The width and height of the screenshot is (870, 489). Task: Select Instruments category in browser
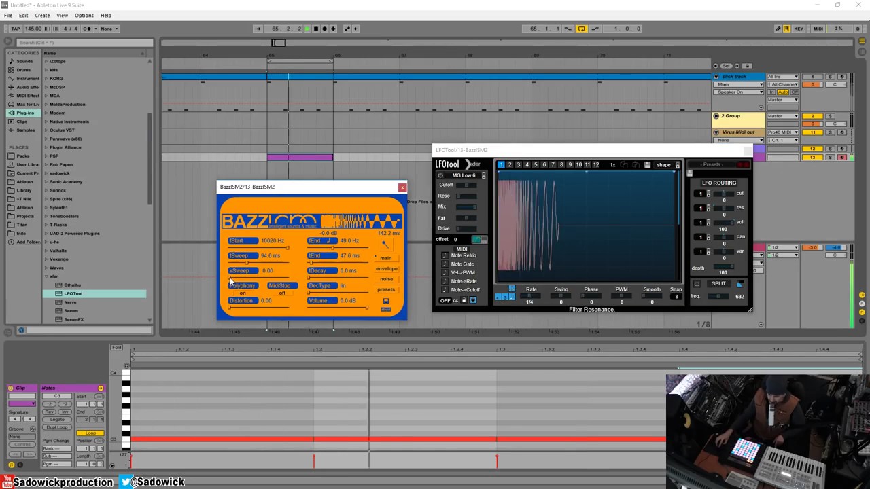pos(24,79)
